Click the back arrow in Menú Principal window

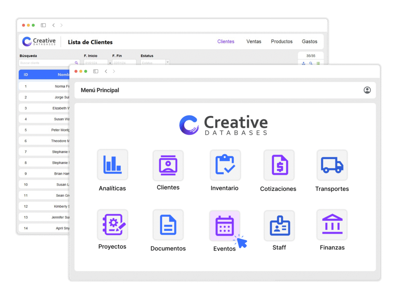106,71
